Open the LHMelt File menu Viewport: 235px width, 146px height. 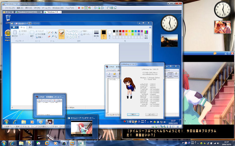coord(111,70)
